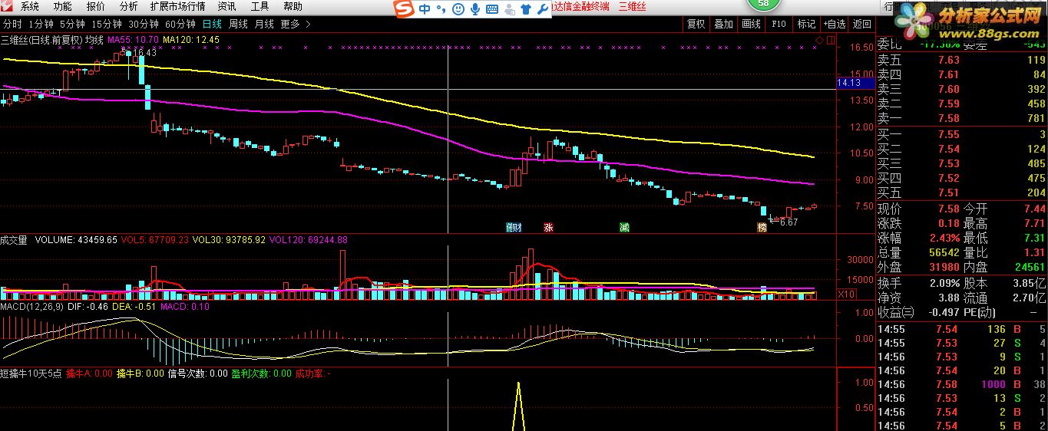The width and height of the screenshot is (1048, 431).
Task: Switch to the 周线 weekly chart tab
Action: click(x=238, y=24)
